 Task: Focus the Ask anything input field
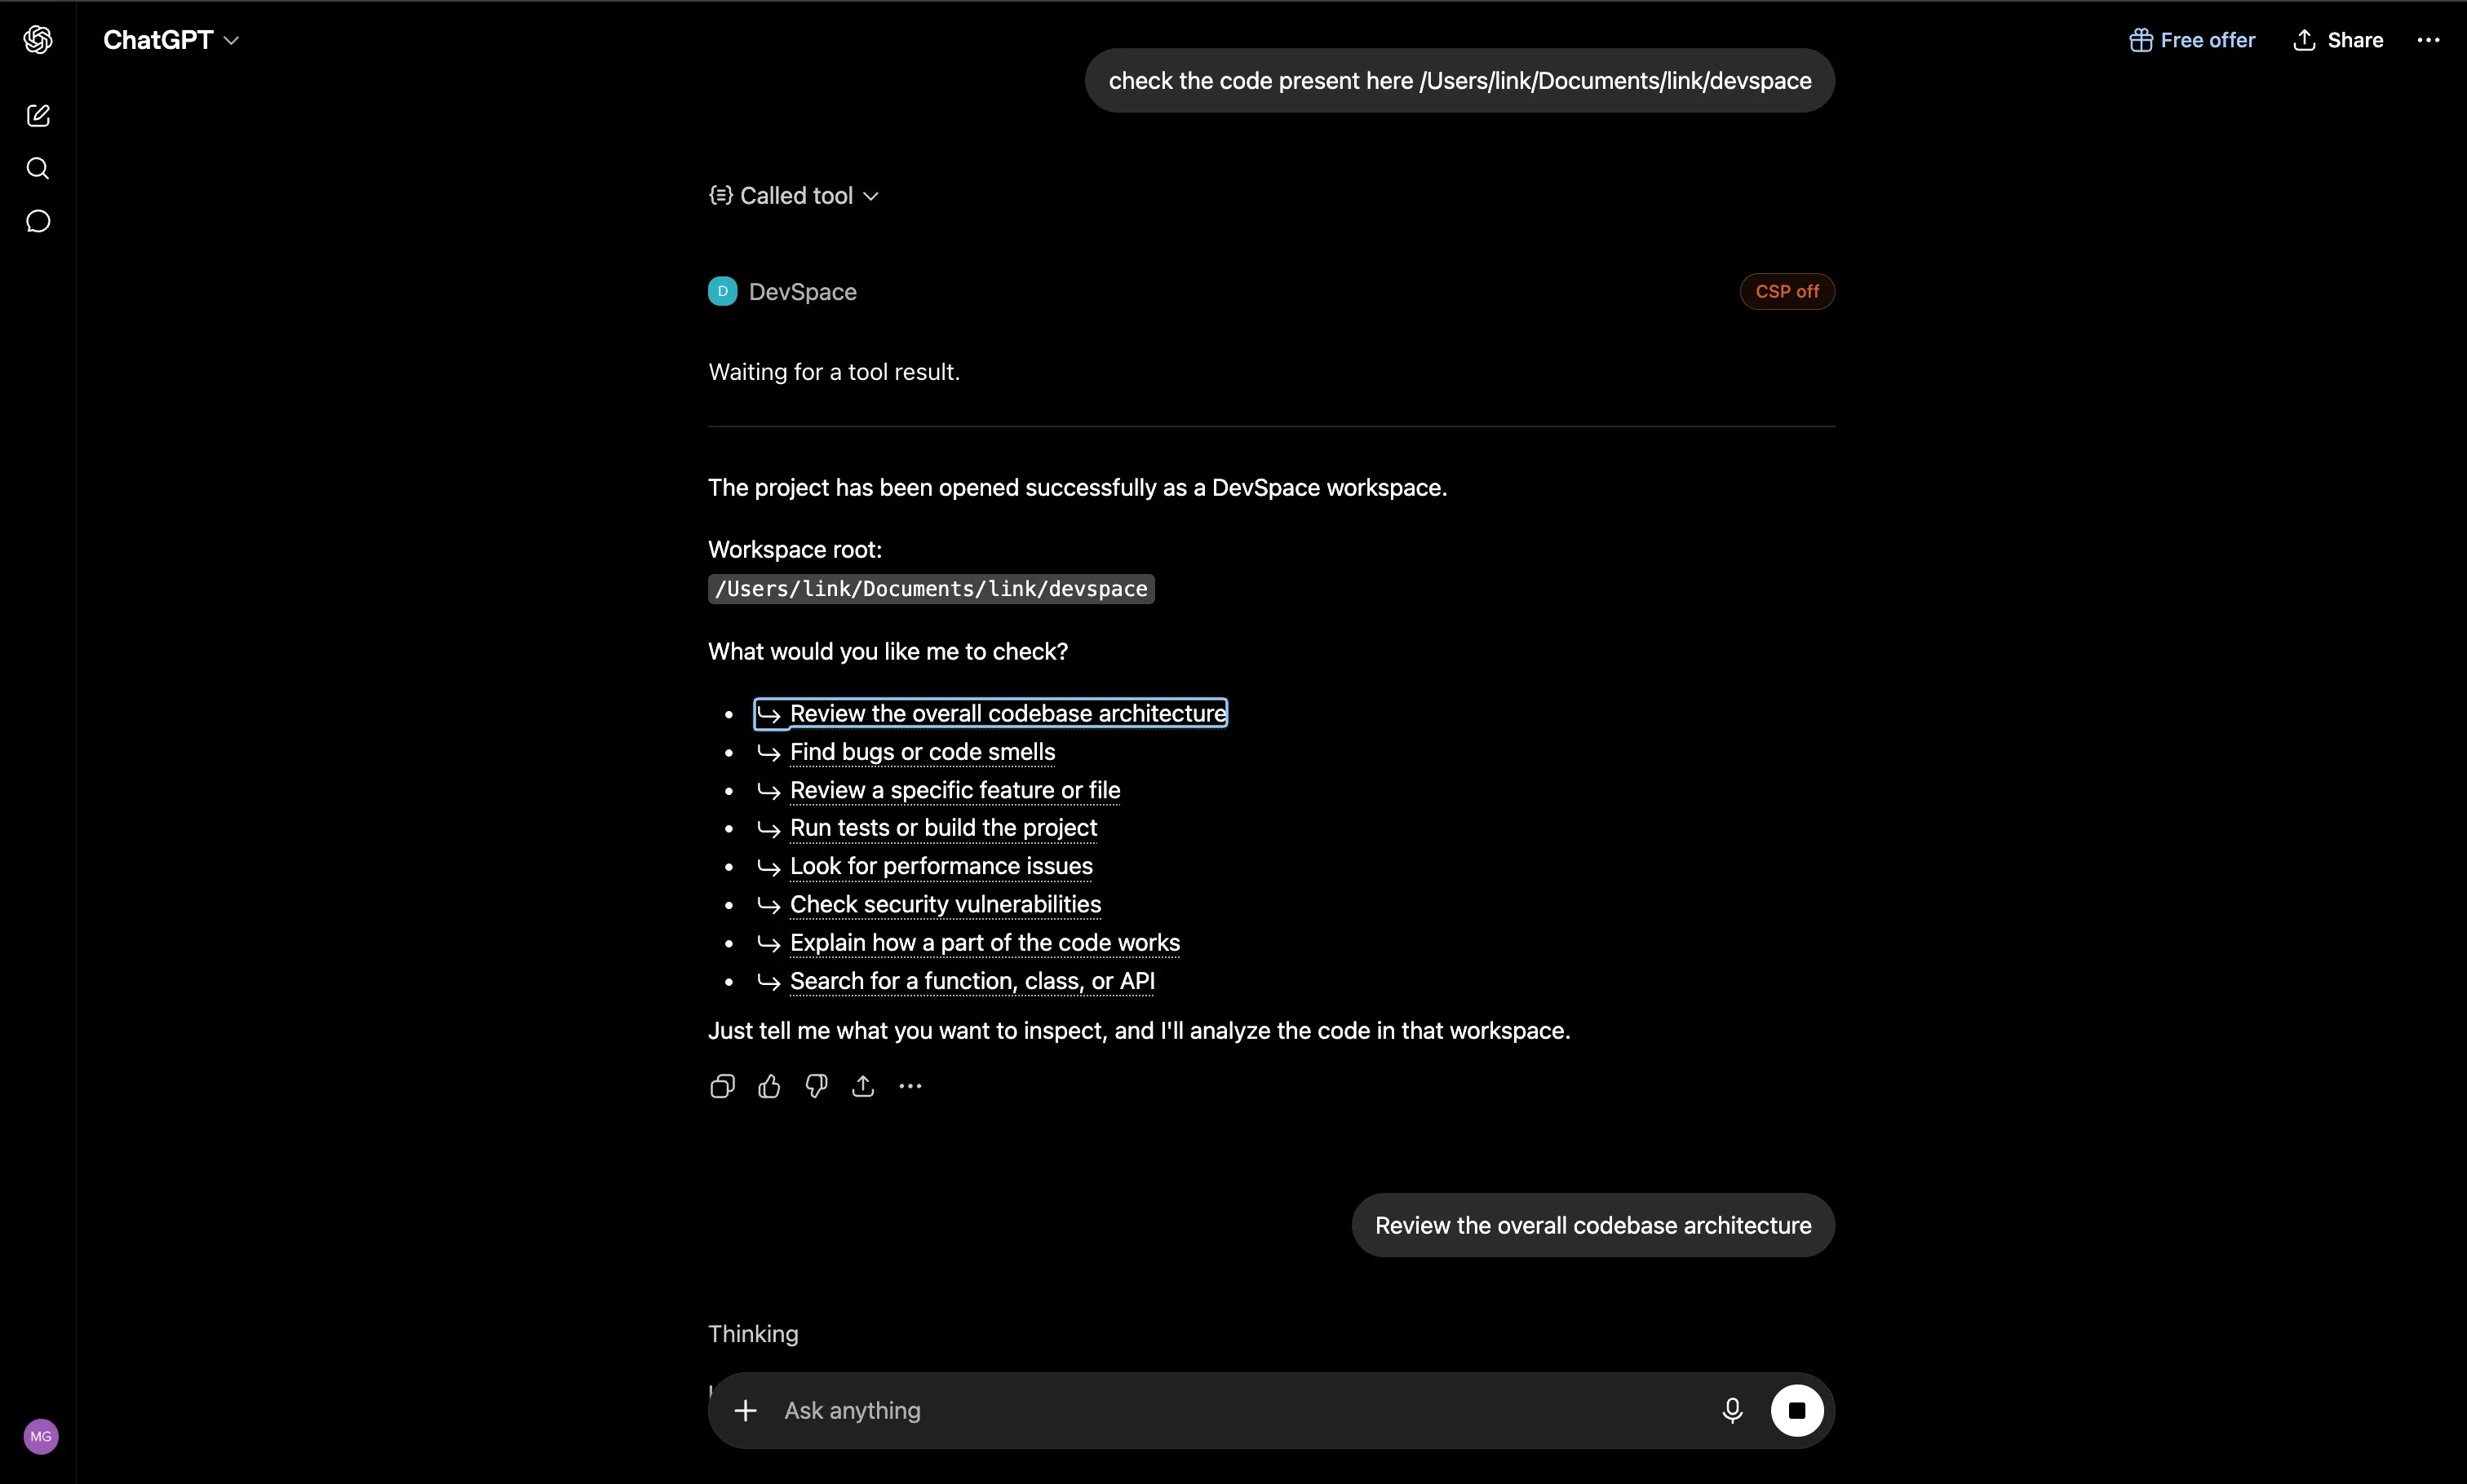(x=1241, y=1411)
